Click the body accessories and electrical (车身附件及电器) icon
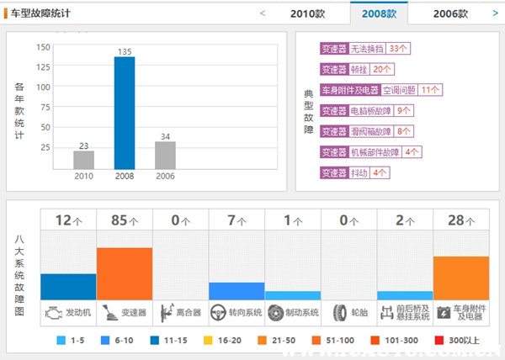 (444, 312)
